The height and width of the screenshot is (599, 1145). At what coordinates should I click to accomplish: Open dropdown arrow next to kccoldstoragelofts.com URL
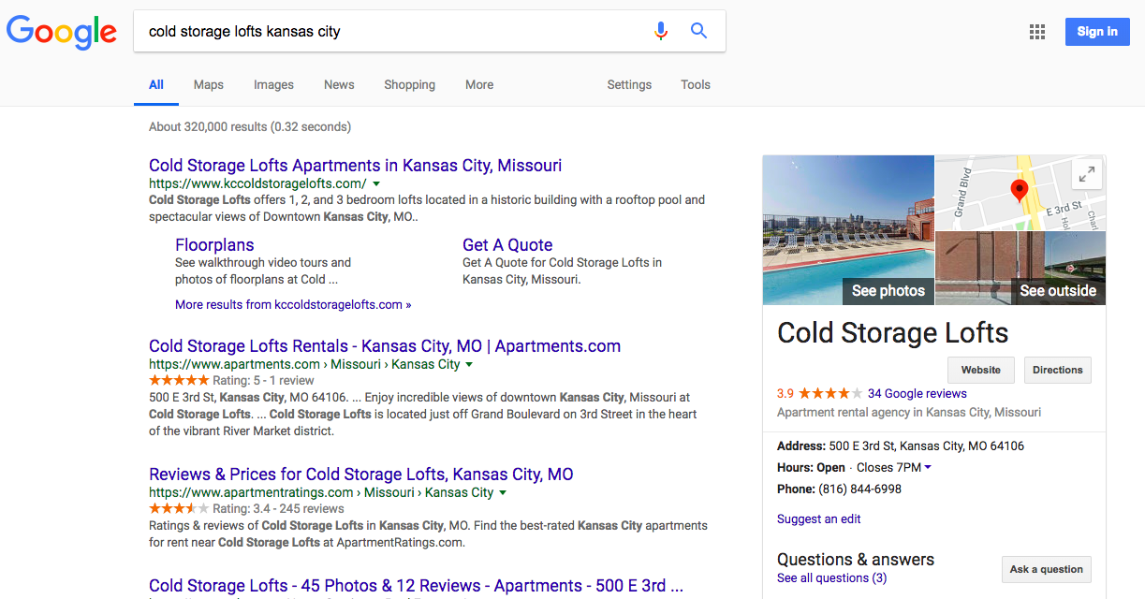[x=376, y=184]
